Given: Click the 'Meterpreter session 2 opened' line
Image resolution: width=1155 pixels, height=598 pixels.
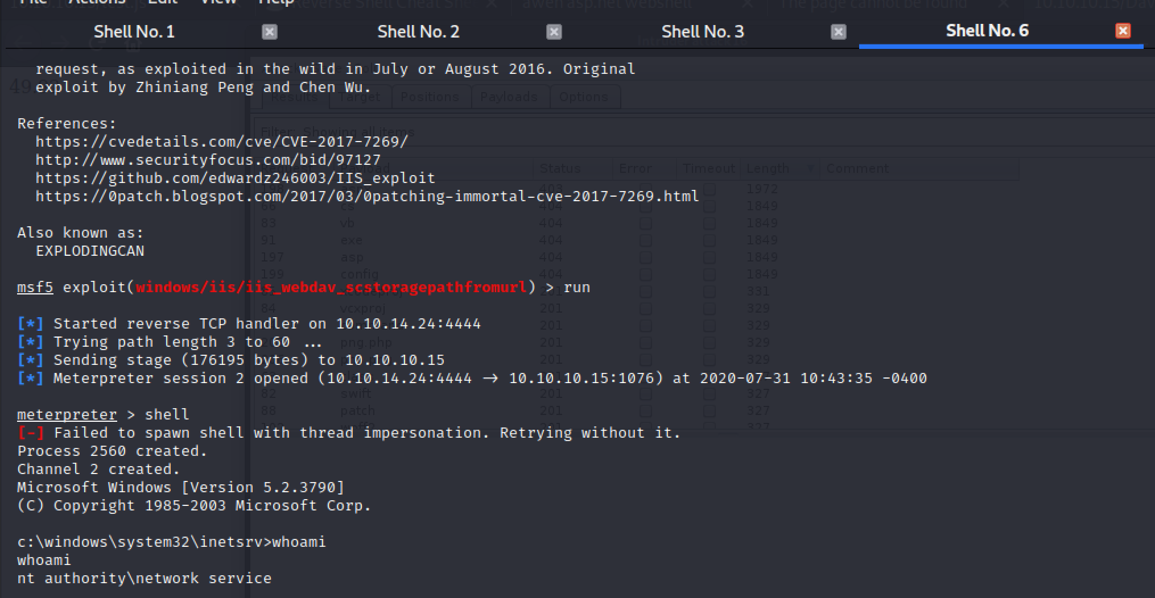Looking at the screenshot, I should pyautogui.click(x=472, y=378).
